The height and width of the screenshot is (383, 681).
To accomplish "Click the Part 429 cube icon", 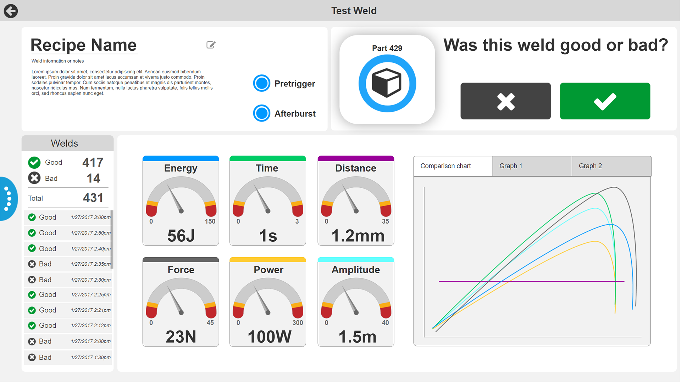I will (x=387, y=84).
